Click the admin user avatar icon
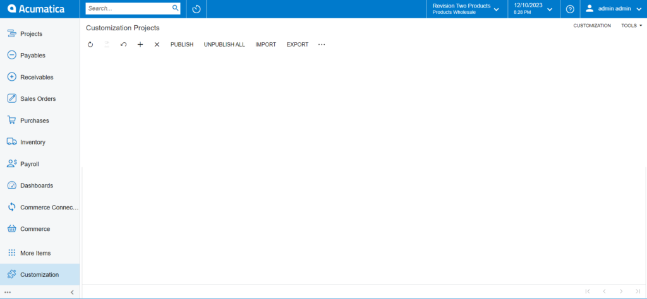Image resolution: width=647 pixels, height=299 pixels. [x=590, y=8]
